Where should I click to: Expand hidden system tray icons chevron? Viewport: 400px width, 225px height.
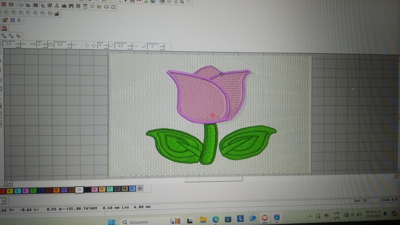[309, 216]
